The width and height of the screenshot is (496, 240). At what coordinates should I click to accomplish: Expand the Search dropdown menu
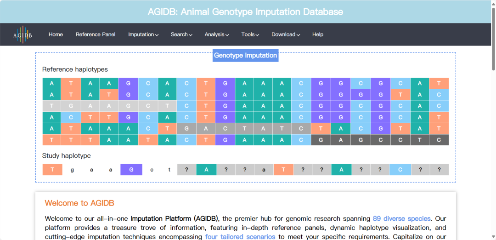click(181, 34)
